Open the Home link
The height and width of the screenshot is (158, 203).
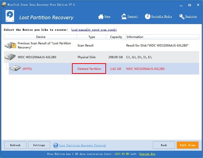coord(107,17)
